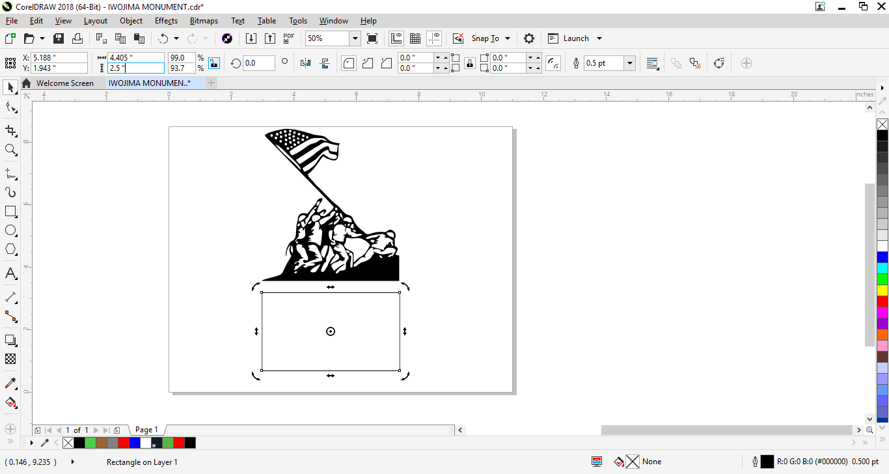Toggle relative corner scaling
Screen dimensions: 889x474
coord(554,63)
